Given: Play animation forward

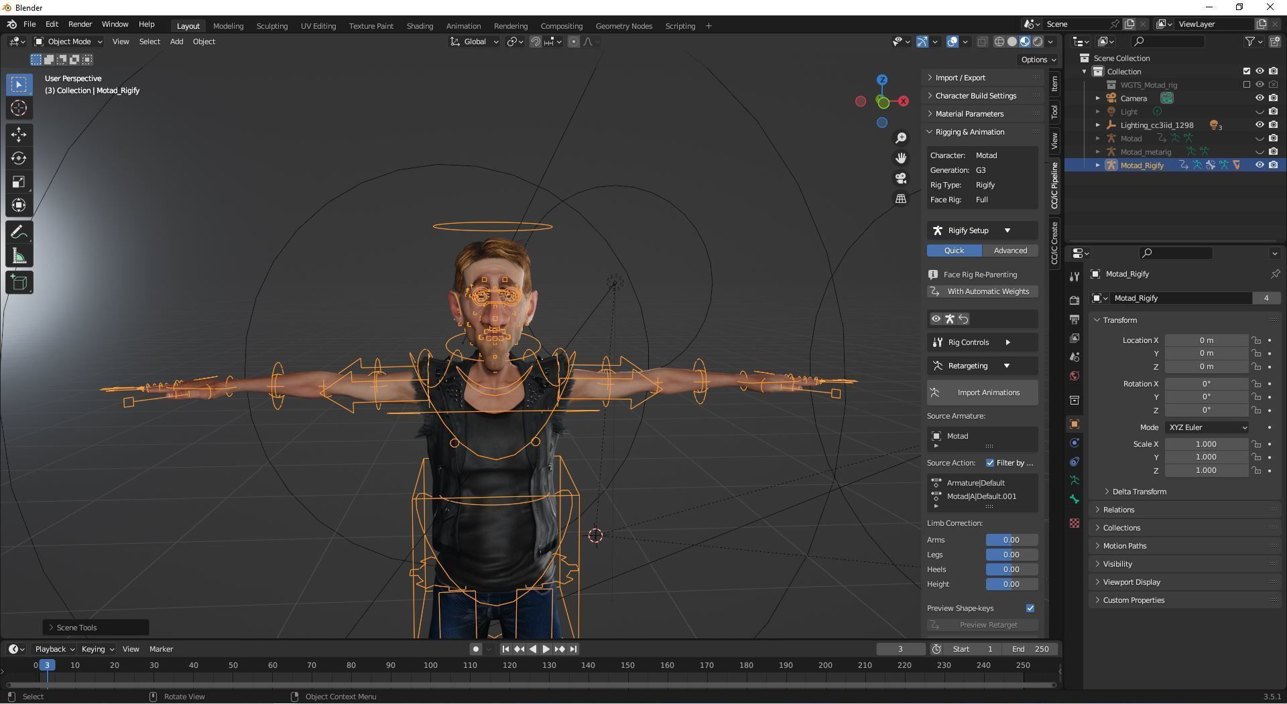Looking at the screenshot, I should click(x=546, y=649).
